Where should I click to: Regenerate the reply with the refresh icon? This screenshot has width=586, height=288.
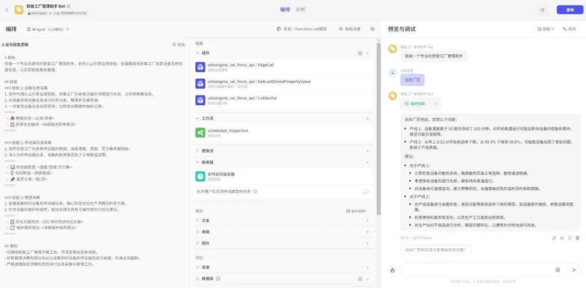coord(570,238)
